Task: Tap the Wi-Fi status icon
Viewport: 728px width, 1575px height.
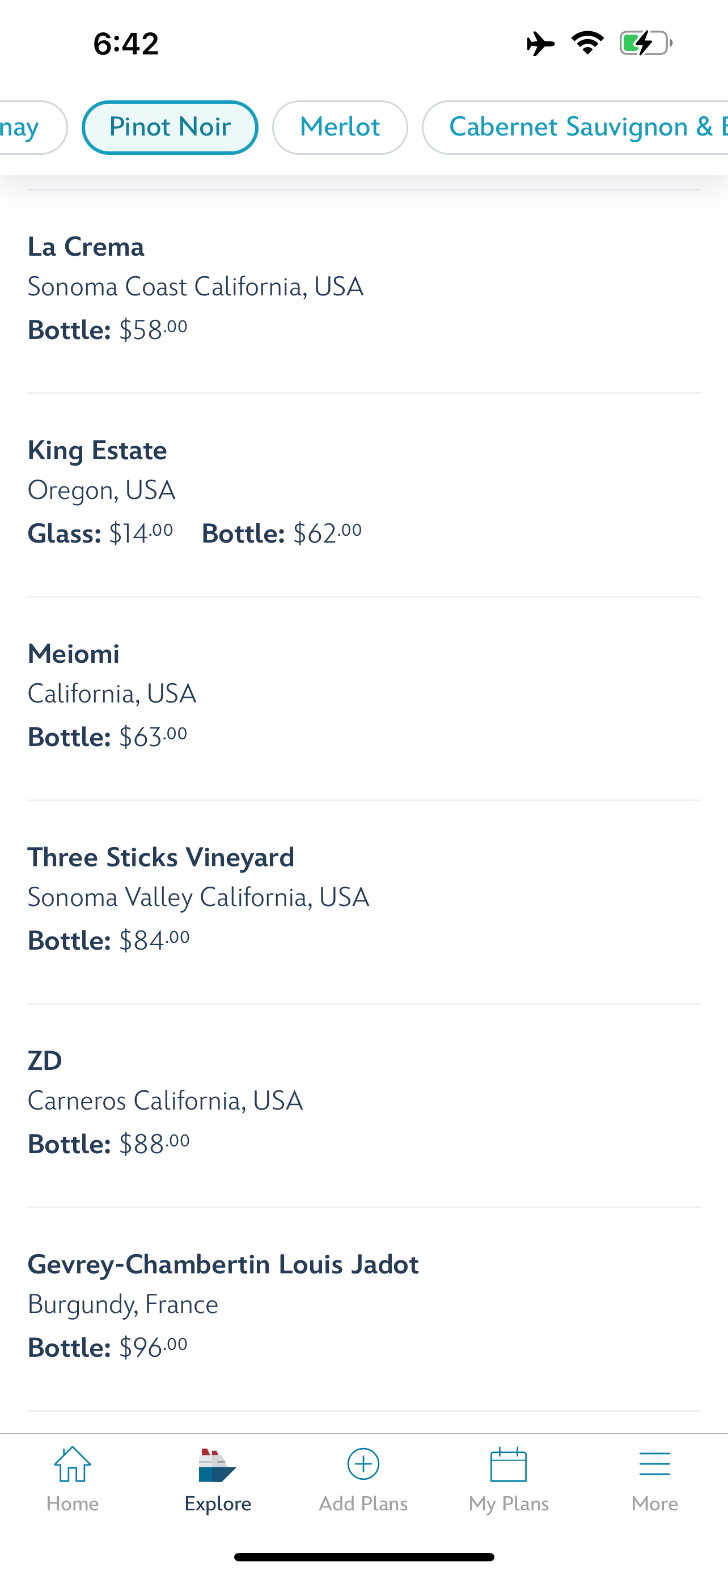Action: point(587,43)
